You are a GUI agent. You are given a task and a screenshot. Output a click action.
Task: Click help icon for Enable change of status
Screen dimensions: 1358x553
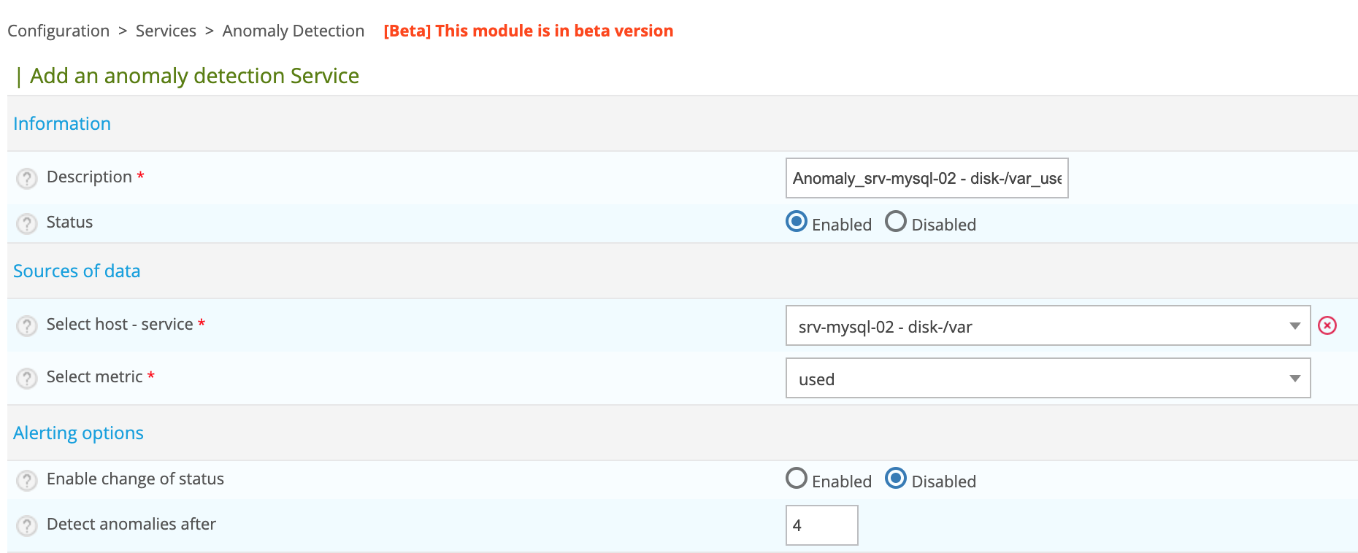point(27,480)
